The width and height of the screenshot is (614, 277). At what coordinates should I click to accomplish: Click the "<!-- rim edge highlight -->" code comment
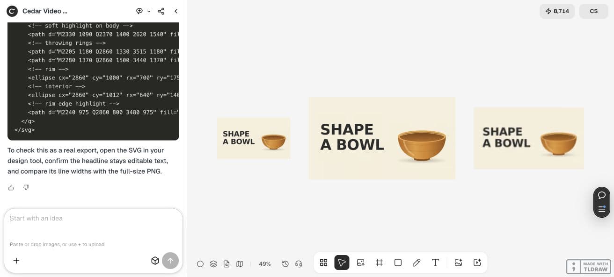[x=73, y=104]
